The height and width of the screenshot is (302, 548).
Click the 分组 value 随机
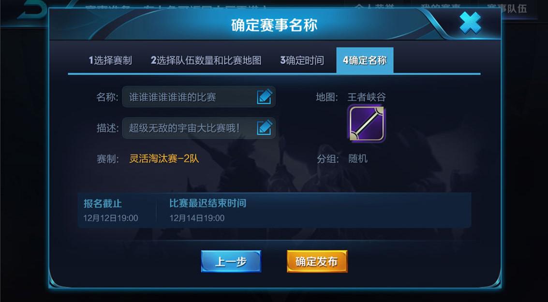[357, 159]
